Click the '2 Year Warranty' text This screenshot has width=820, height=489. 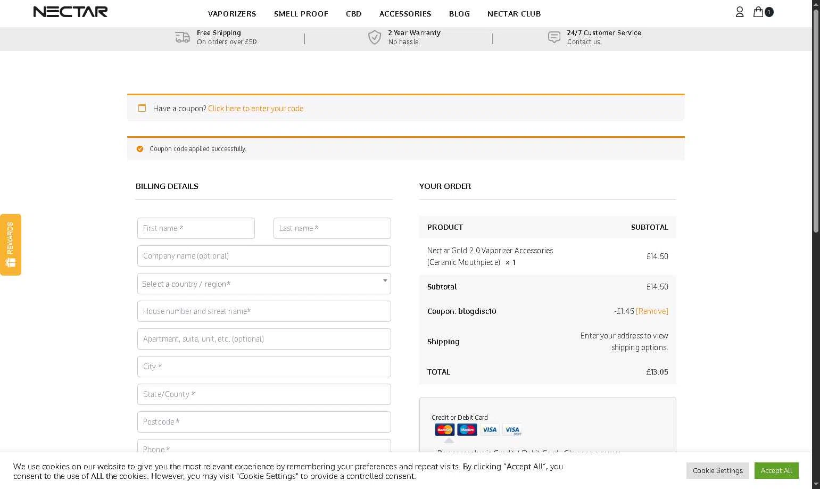415,33
